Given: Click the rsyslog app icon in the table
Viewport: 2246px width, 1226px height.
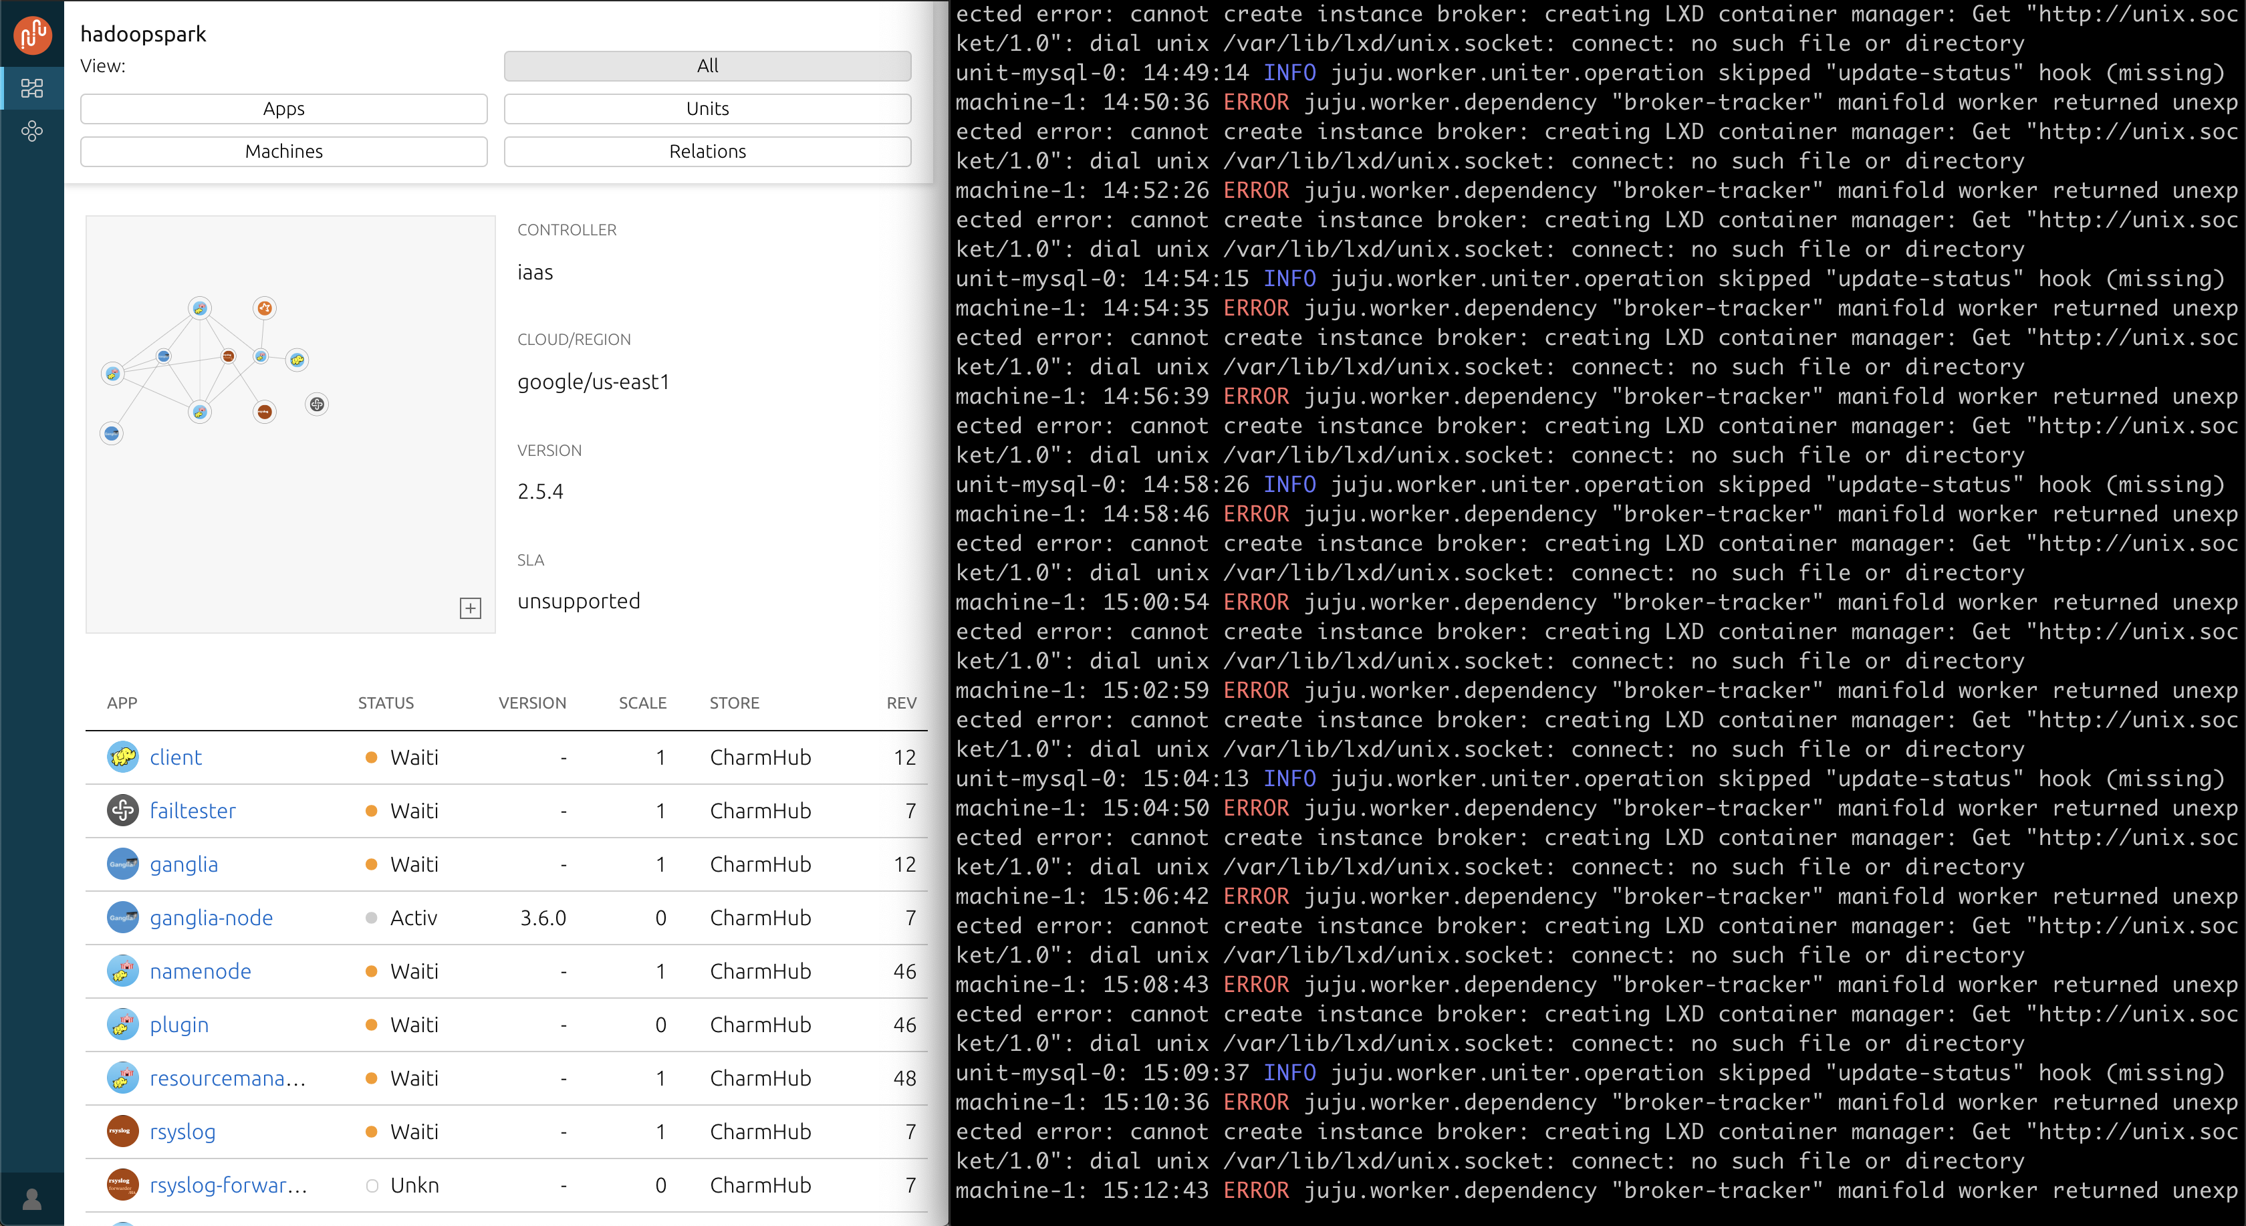Looking at the screenshot, I should coord(122,1131).
